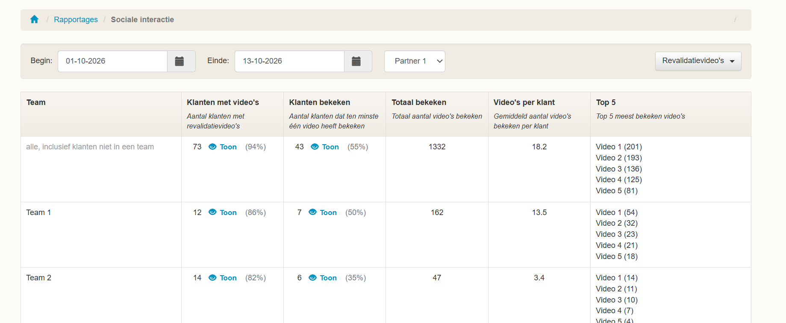Image resolution: width=786 pixels, height=323 pixels.
Task: Click Team 2's video's per klant value 3.4
Action: tap(539, 278)
